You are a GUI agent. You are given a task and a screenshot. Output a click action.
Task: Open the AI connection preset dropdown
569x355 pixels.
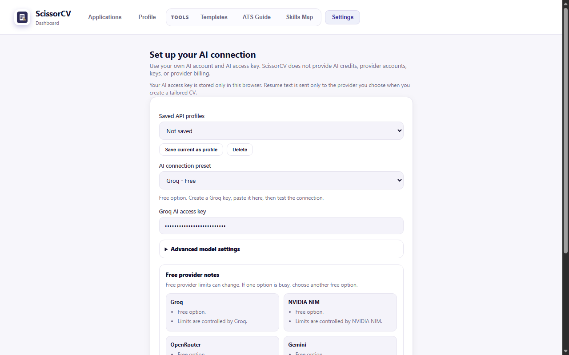[281, 181]
